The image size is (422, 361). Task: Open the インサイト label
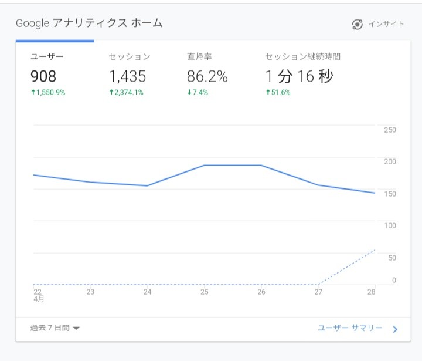click(x=386, y=24)
